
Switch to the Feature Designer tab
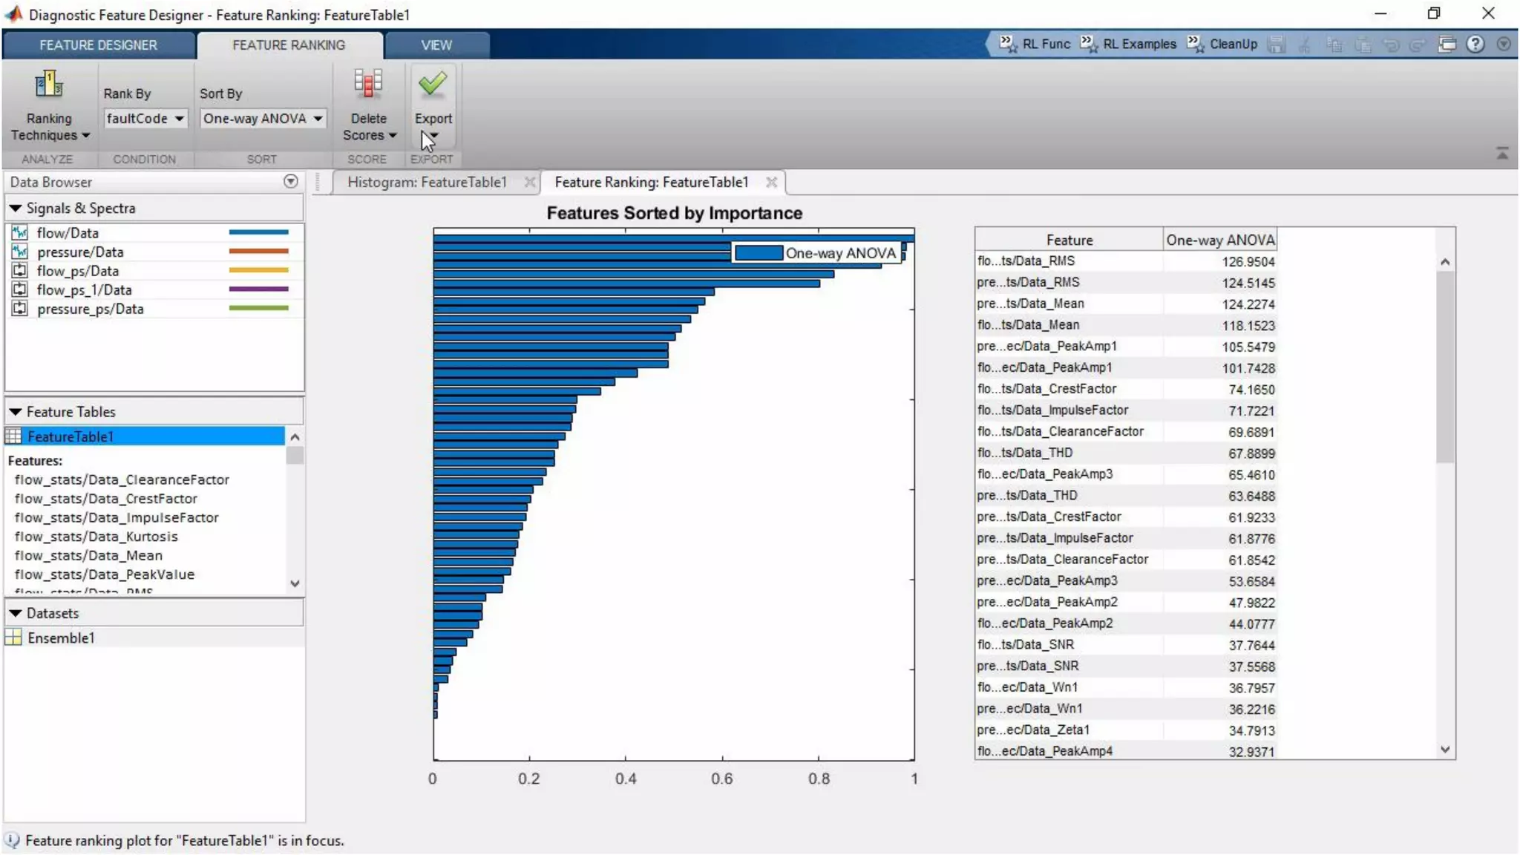98,45
